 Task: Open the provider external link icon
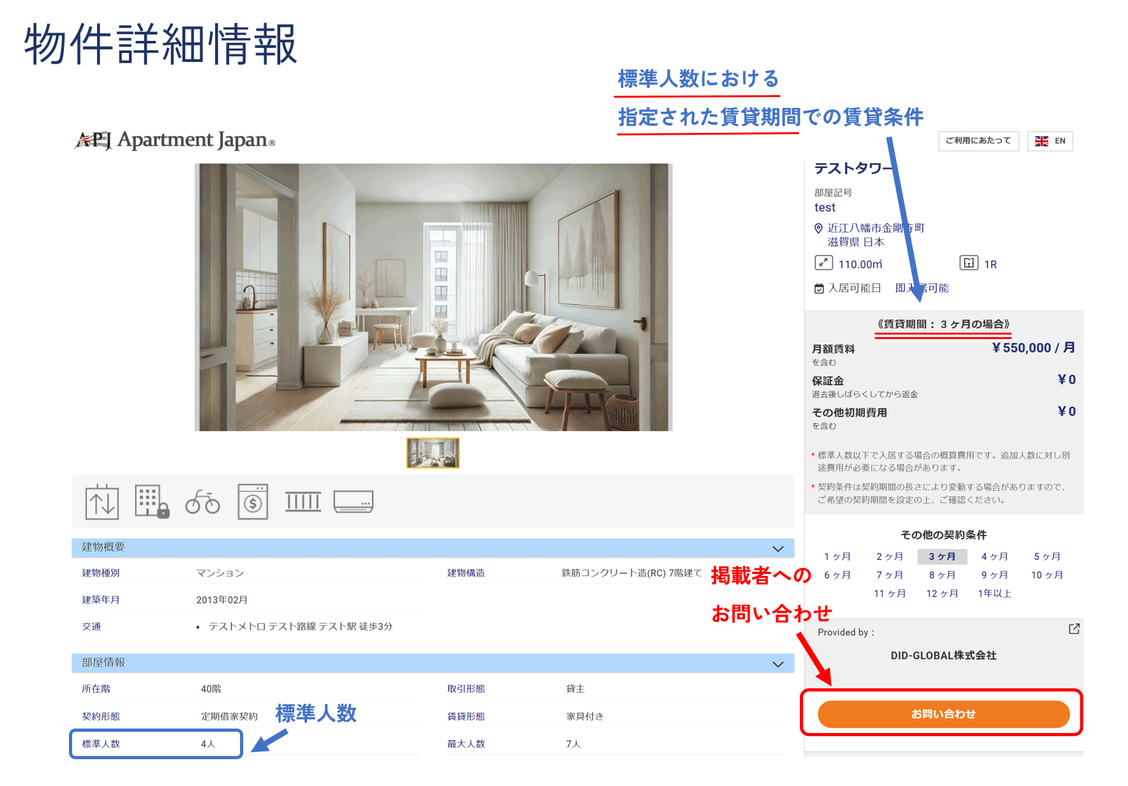pyautogui.click(x=1074, y=629)
